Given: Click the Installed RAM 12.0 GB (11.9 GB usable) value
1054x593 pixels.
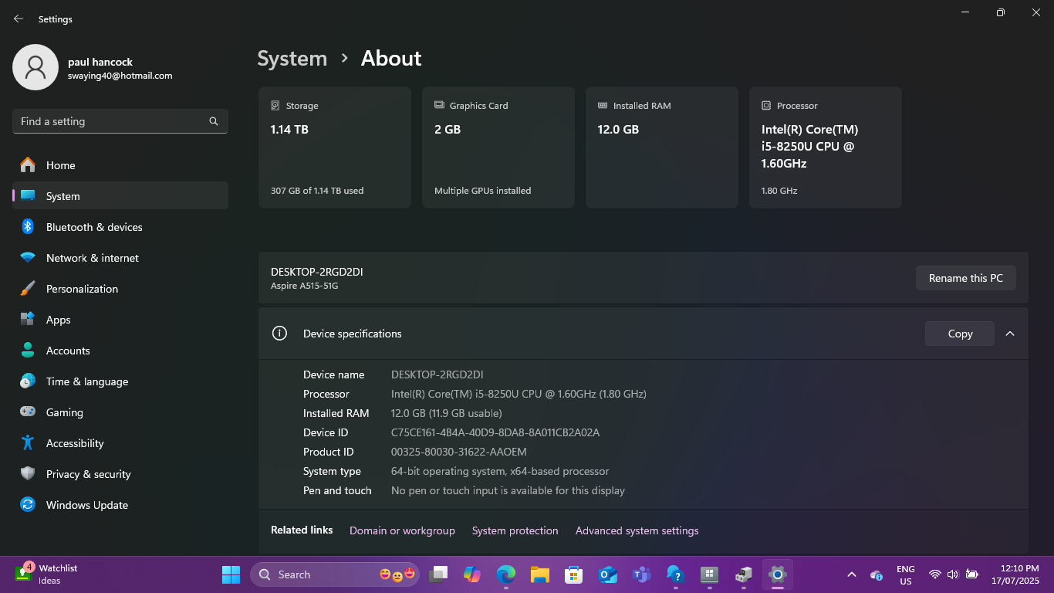Looking at the screenshot, I should pos(447,413).
